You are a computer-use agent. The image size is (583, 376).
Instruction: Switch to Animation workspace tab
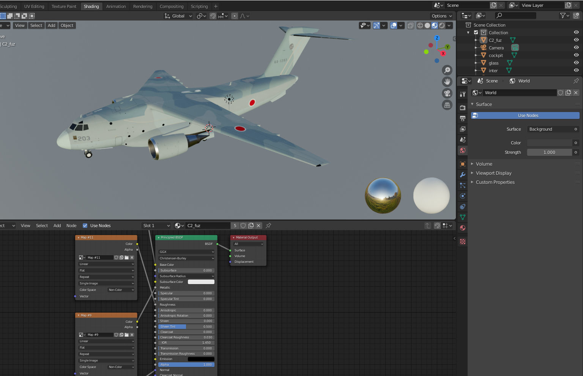(116, 6)
